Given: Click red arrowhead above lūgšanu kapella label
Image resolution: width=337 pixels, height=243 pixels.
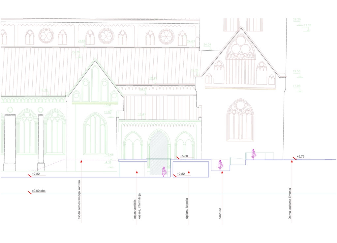Looking at the screenshot, I should tap(189, 172).
